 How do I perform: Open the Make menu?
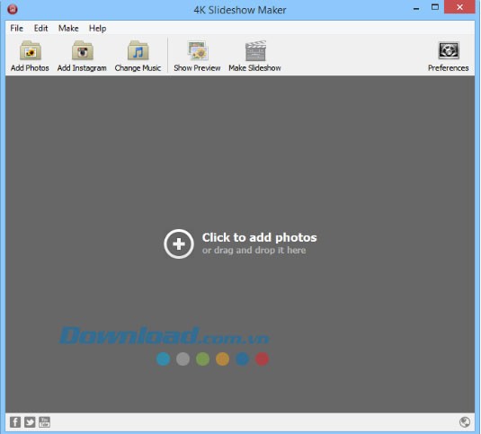tap(68, 28)
